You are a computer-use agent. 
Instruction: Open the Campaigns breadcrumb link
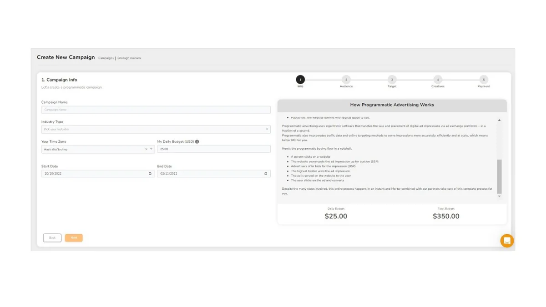106,58
